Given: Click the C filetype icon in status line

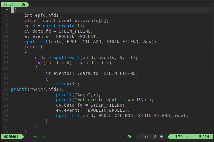Looking at the screenshot, I should point(129,137).
